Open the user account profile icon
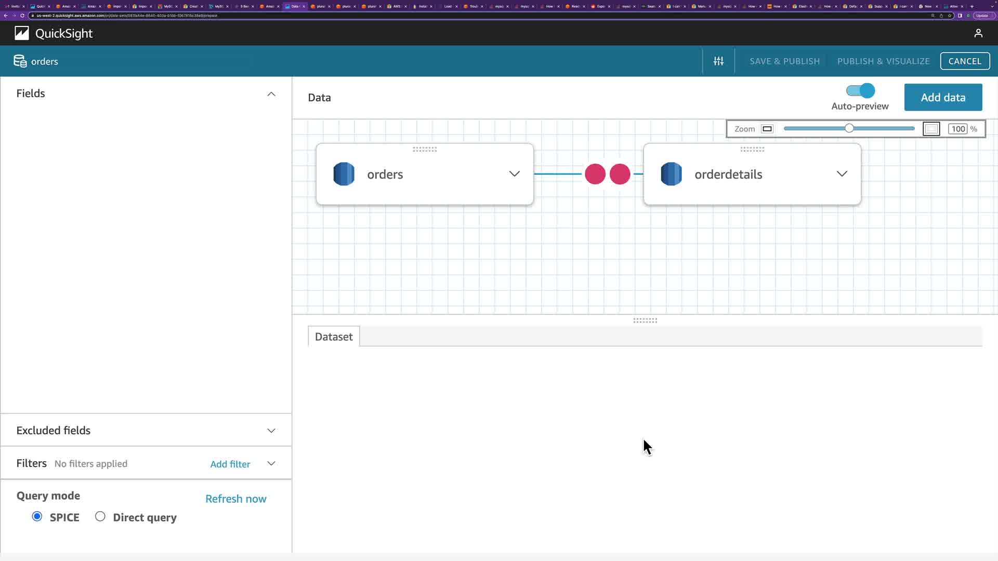998x561 pixels. click(978, 33)
